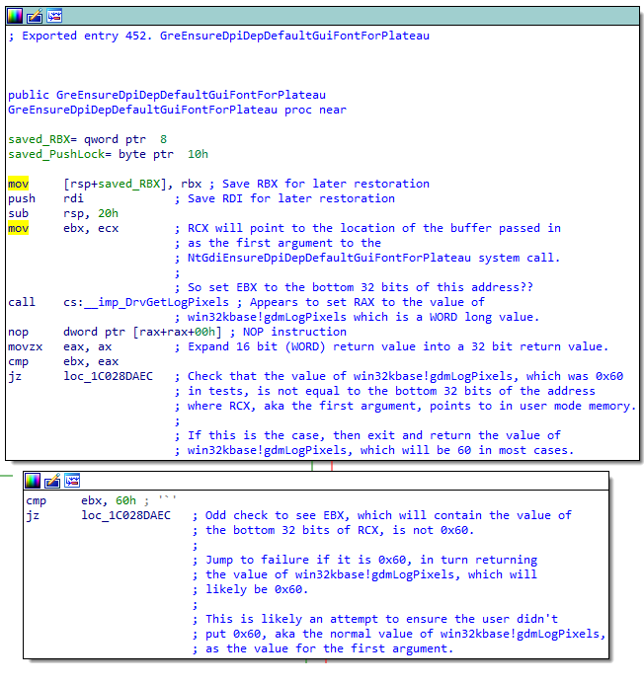Click highlighted mov mnemonic before [rsp+saved_RBX]
This screenshot has height=683, width=644.
[x=19, y=184]
